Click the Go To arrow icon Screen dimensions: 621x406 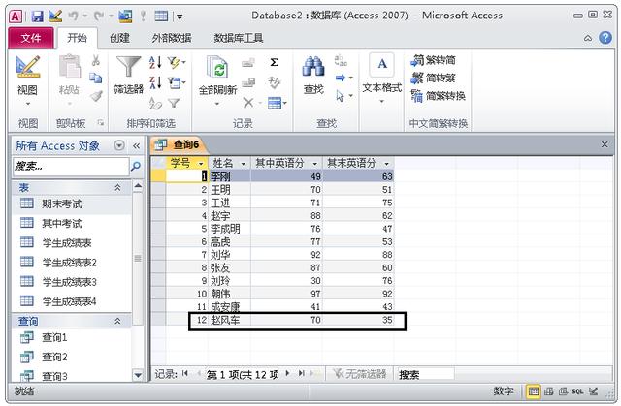[341, 78]
